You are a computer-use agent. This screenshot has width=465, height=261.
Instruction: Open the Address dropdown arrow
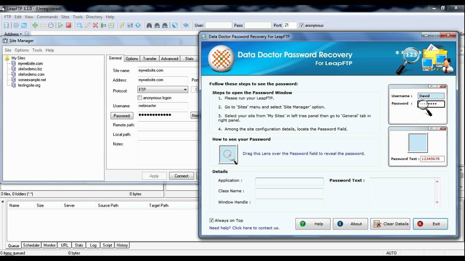[21, 34]
